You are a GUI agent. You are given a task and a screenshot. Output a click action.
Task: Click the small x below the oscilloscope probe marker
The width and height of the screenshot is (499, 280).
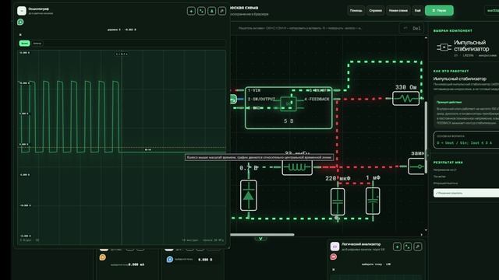pos(20,34)
